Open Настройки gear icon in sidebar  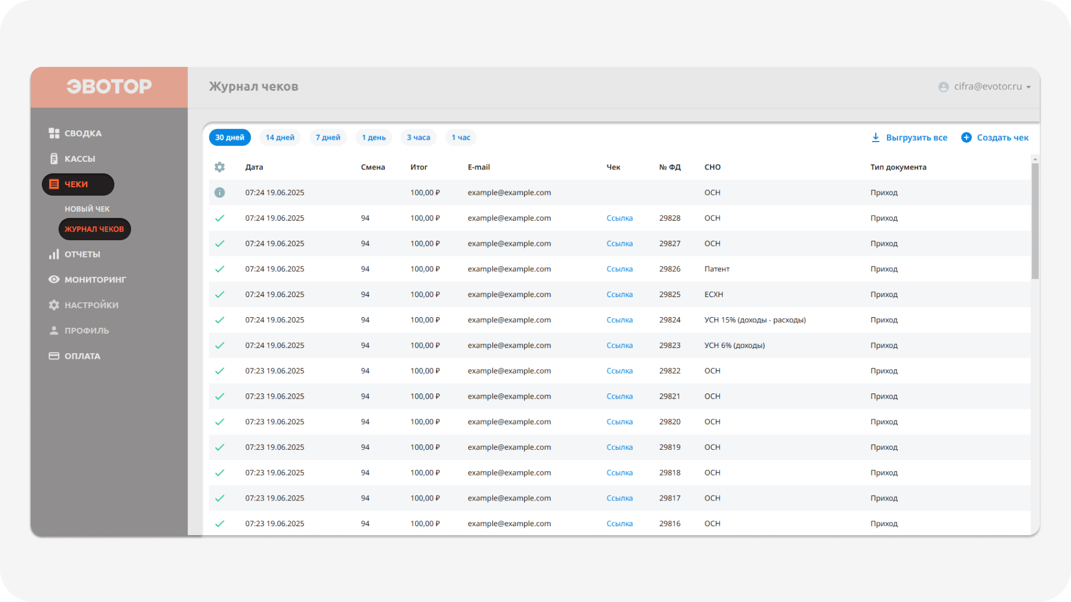coord(54,305)
